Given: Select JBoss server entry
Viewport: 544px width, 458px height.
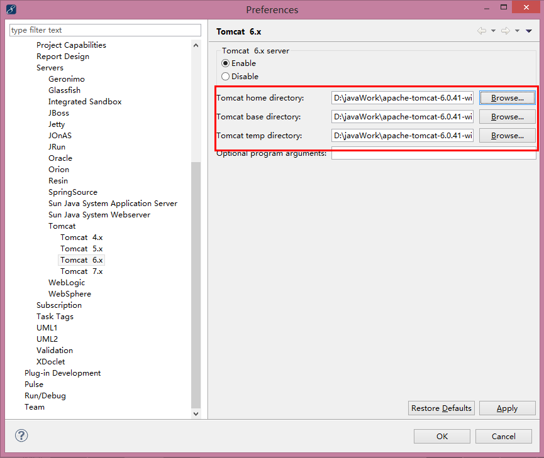Looking at the screenshot, I should (x=58, y=113).
